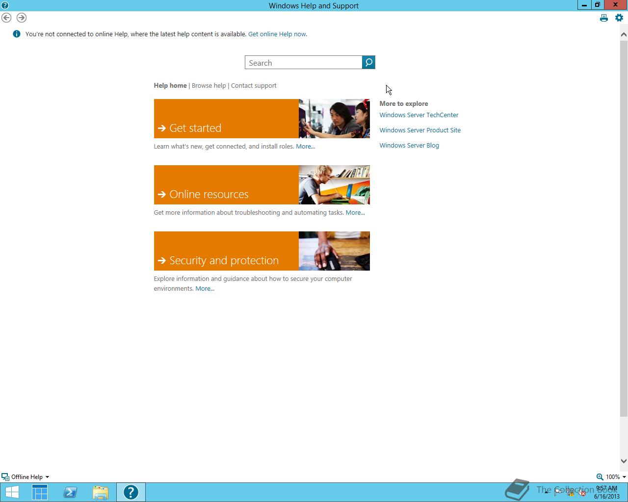628x502 pixels.
Task: Click the volume icon in the system tray
Action: point(581,493)
